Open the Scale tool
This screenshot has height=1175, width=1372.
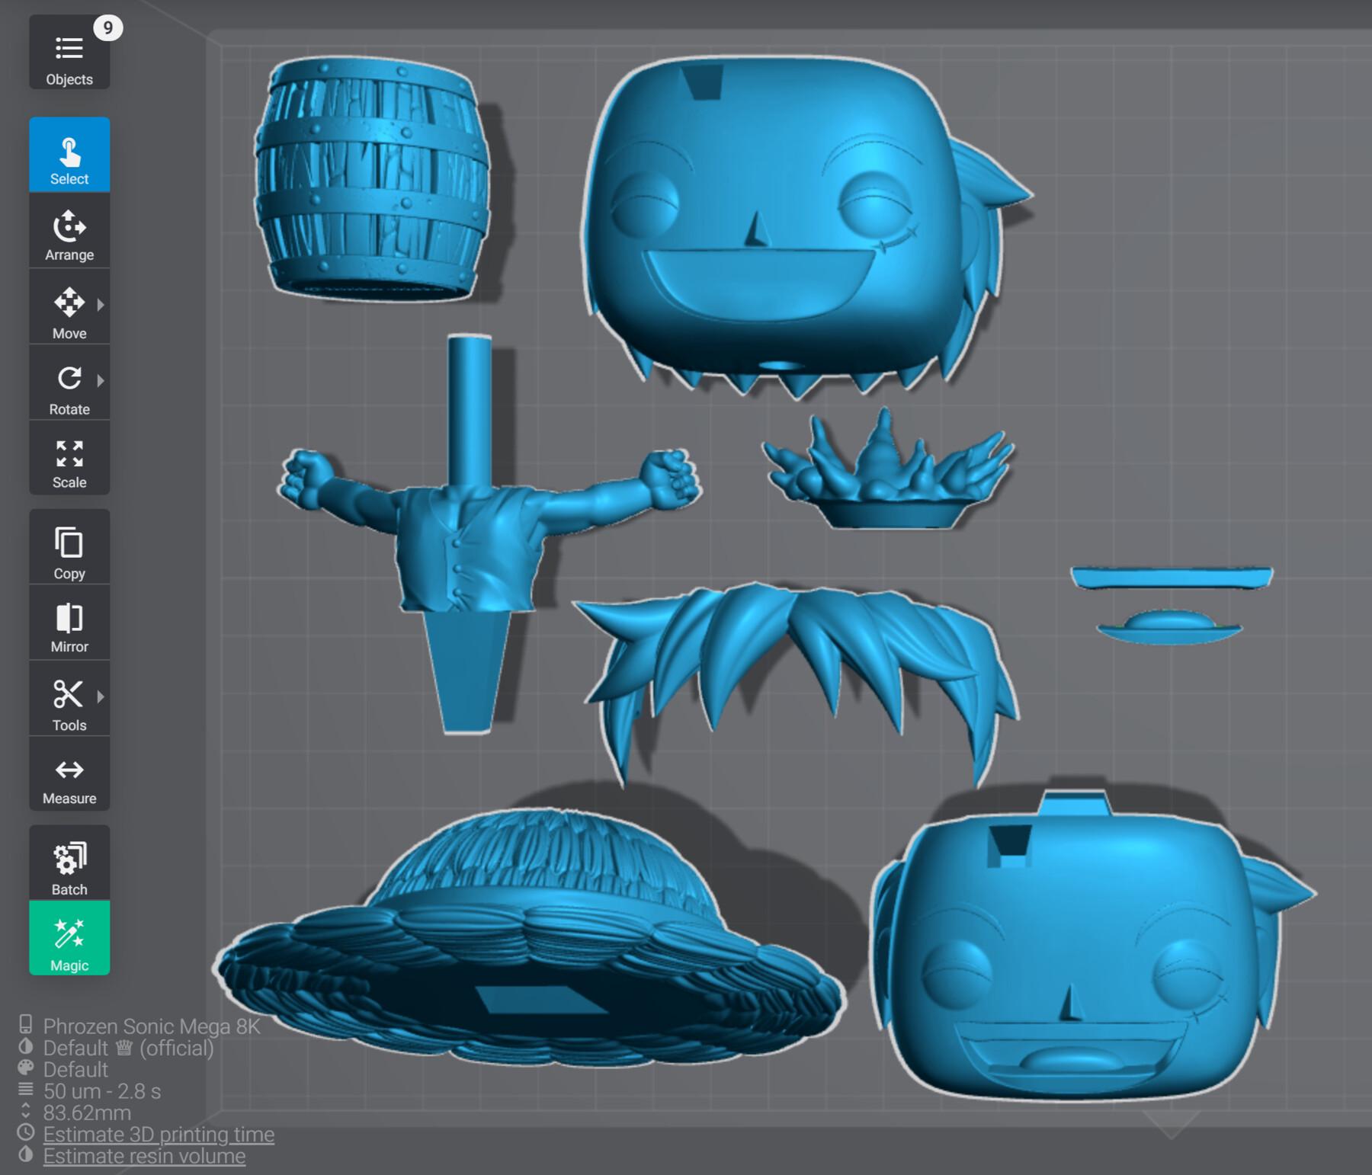[x=69, y=457]
